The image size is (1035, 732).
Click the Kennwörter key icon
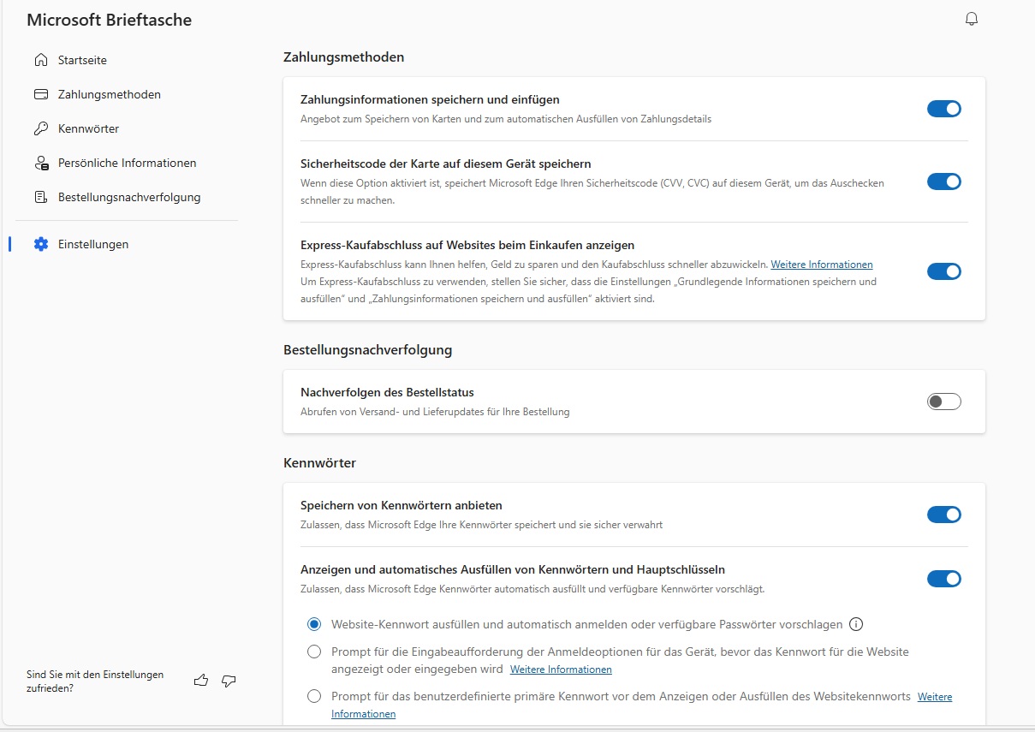pyautogui.click(x=40, y=128)
